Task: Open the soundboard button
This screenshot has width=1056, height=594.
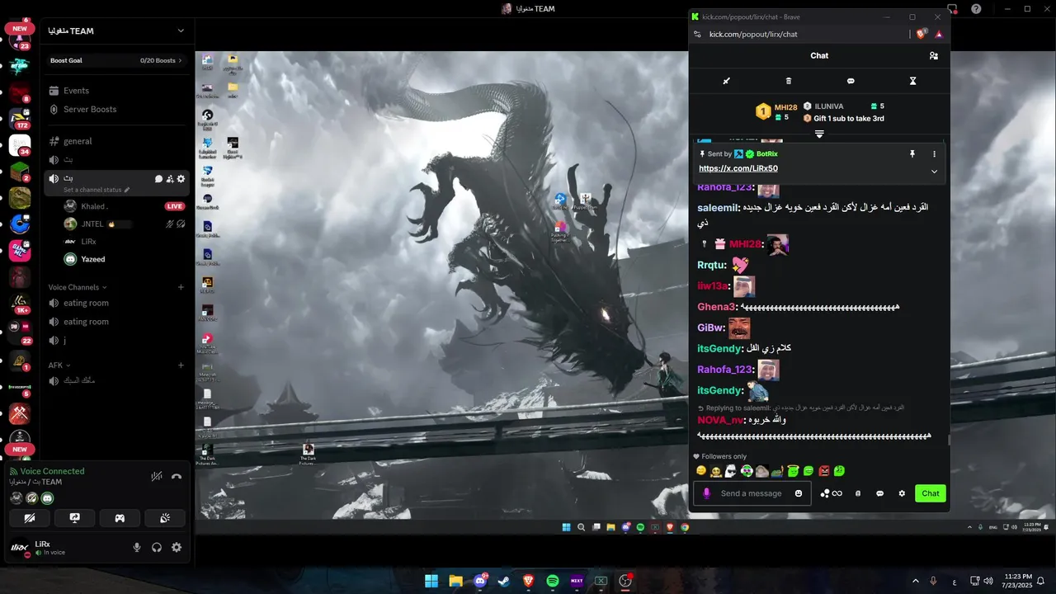Action: pos(165,518)
